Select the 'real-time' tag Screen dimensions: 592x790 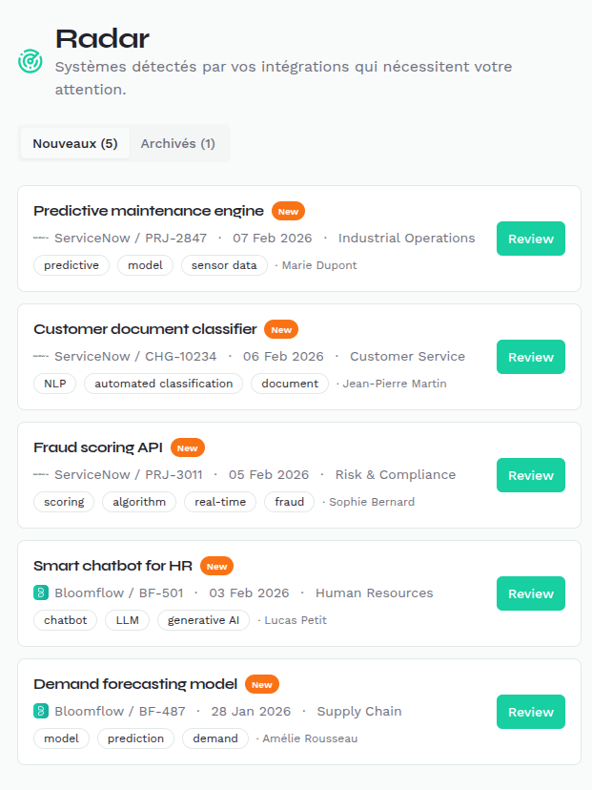(220, 502)
